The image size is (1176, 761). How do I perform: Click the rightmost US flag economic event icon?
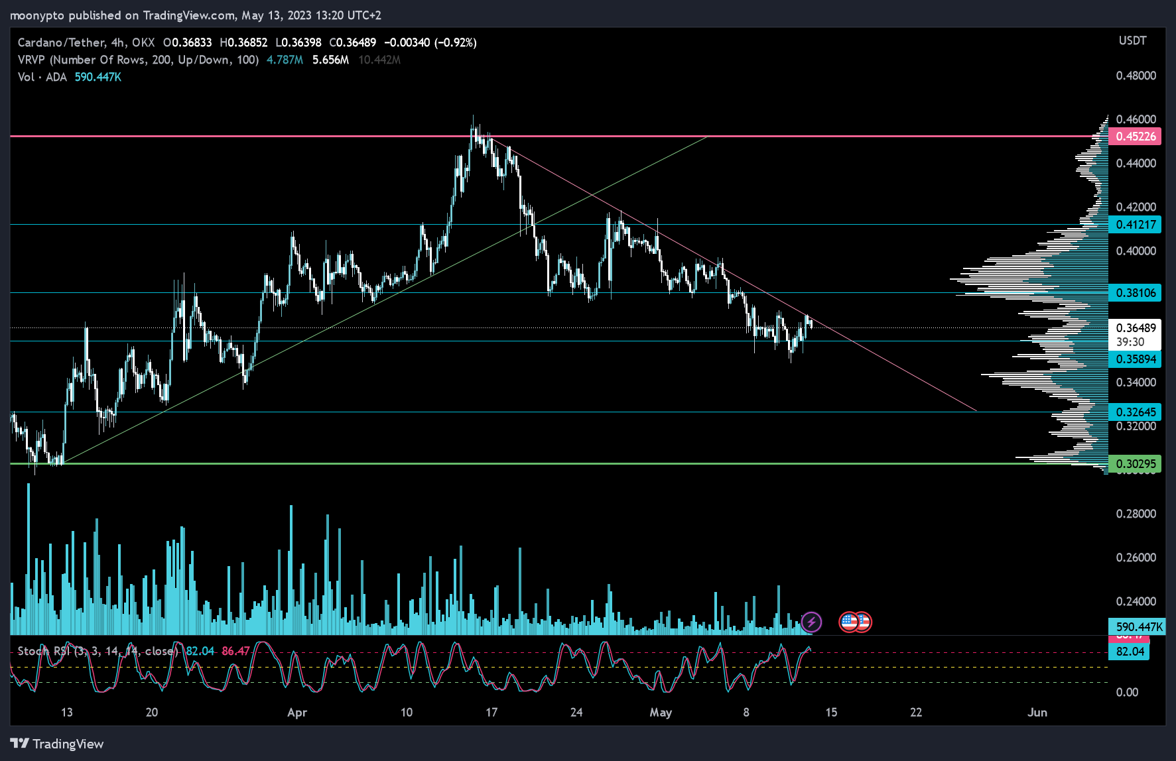pyautogui.click(x=863, y=622)
